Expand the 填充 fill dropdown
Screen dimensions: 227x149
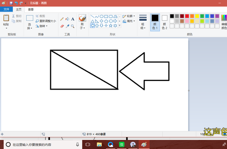(129, 21)
